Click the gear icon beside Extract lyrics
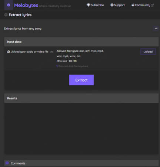160x167 pixels. (6, 15)
